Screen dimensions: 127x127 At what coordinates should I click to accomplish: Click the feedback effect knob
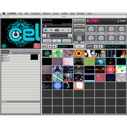[91, 29]
